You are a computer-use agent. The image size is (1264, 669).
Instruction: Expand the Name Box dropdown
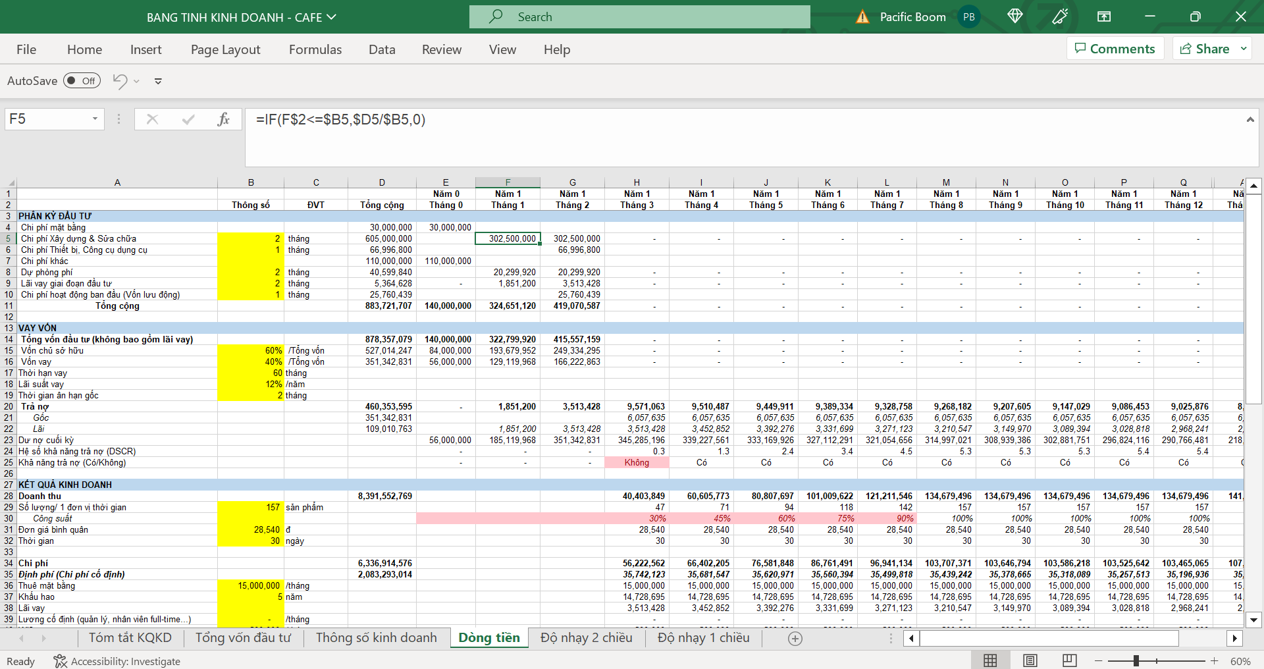(95, 119)
